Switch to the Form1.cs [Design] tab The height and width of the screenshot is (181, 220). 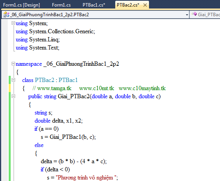pyautogui.click(x=21, y=5)
